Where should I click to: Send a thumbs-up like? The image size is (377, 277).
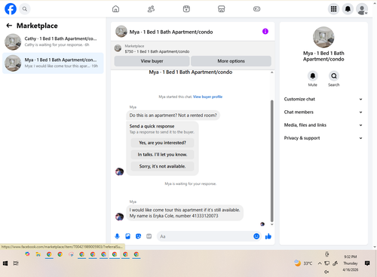coord(268,236)
